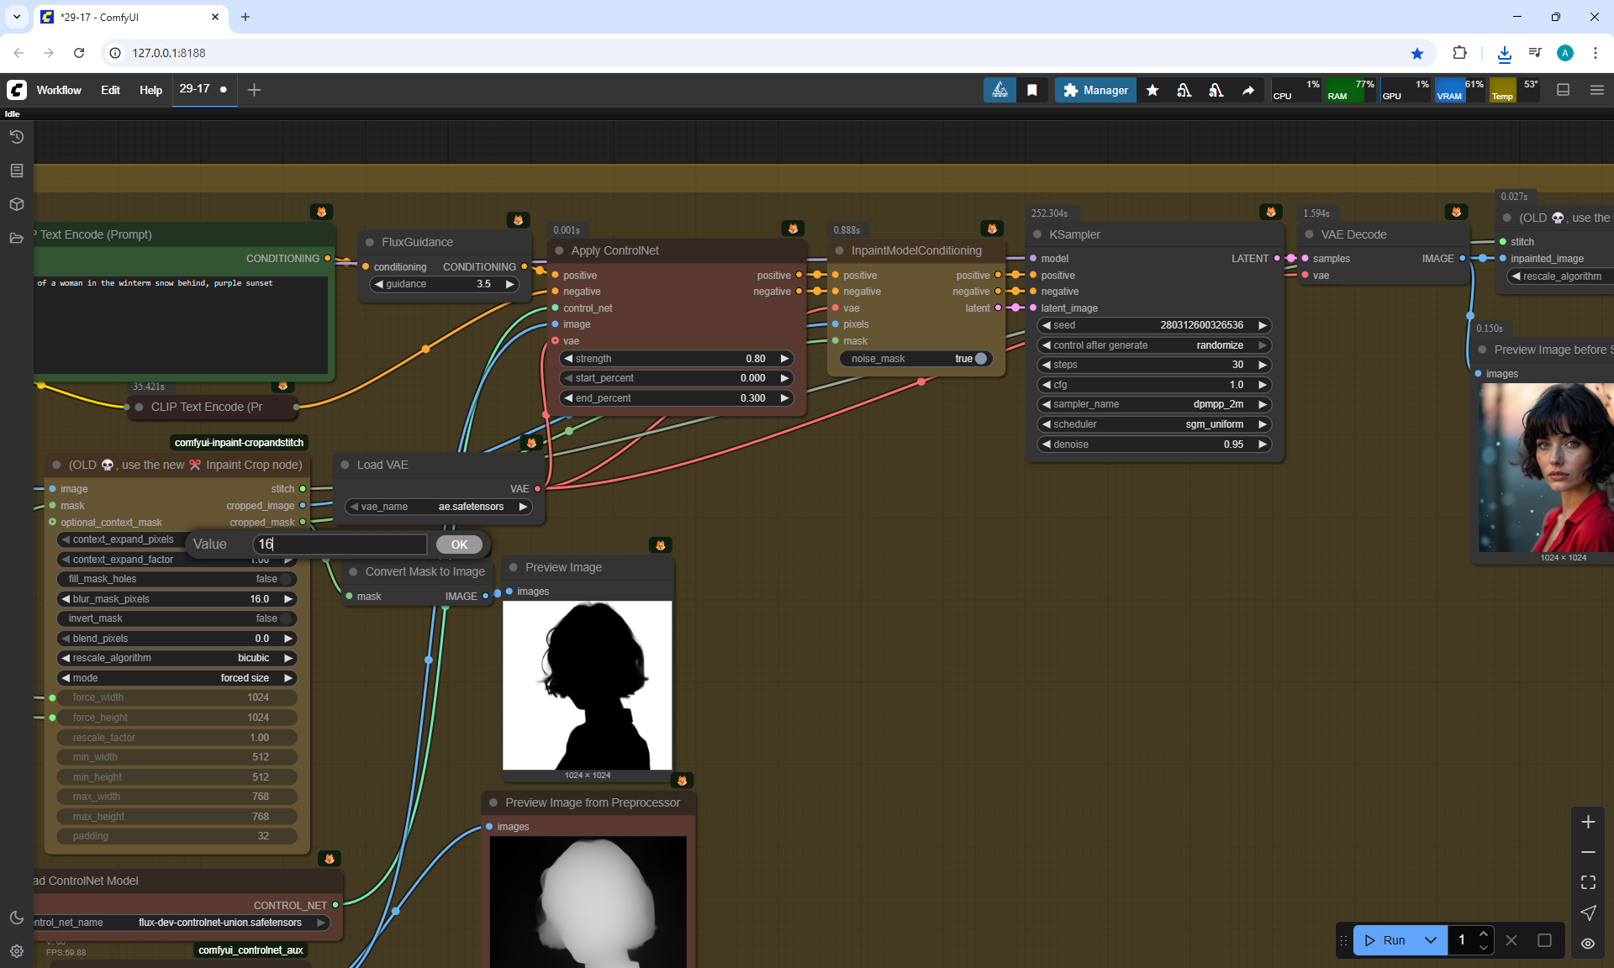Open the Manager button

pyautogui.click(x=1095, y=90)
